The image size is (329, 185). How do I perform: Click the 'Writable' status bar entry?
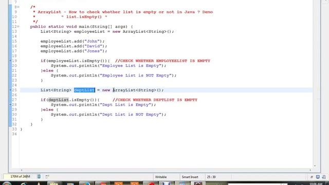(161, 177)
